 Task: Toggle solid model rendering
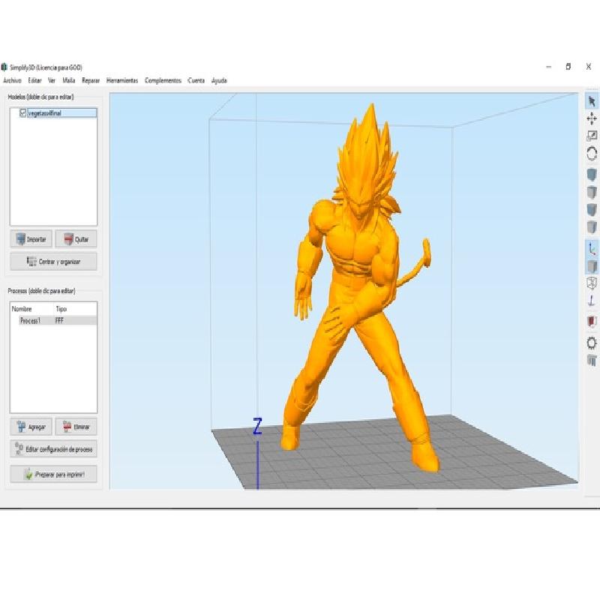click(592, 266)
